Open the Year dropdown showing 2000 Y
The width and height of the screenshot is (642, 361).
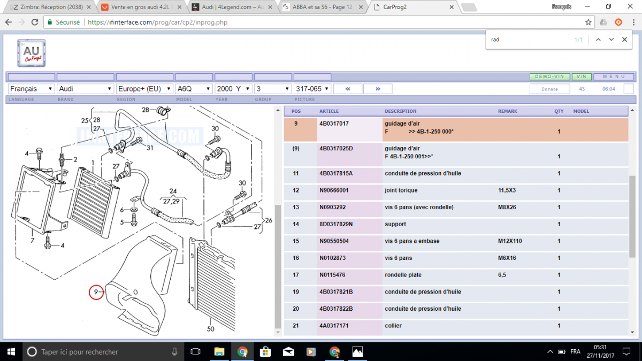point(233,89)
